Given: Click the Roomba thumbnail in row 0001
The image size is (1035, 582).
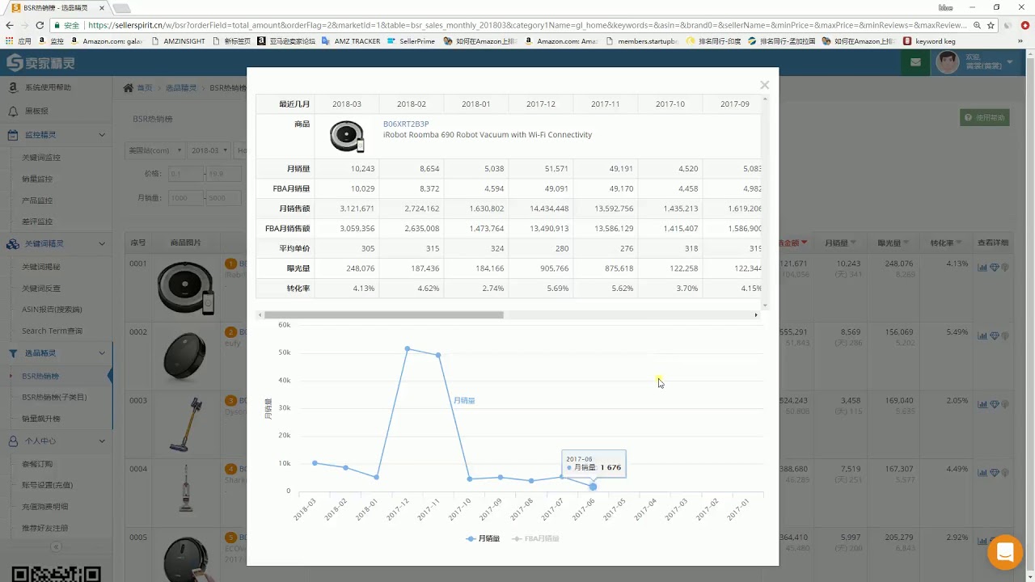Looking at the screenshot, I should (185, 289).
